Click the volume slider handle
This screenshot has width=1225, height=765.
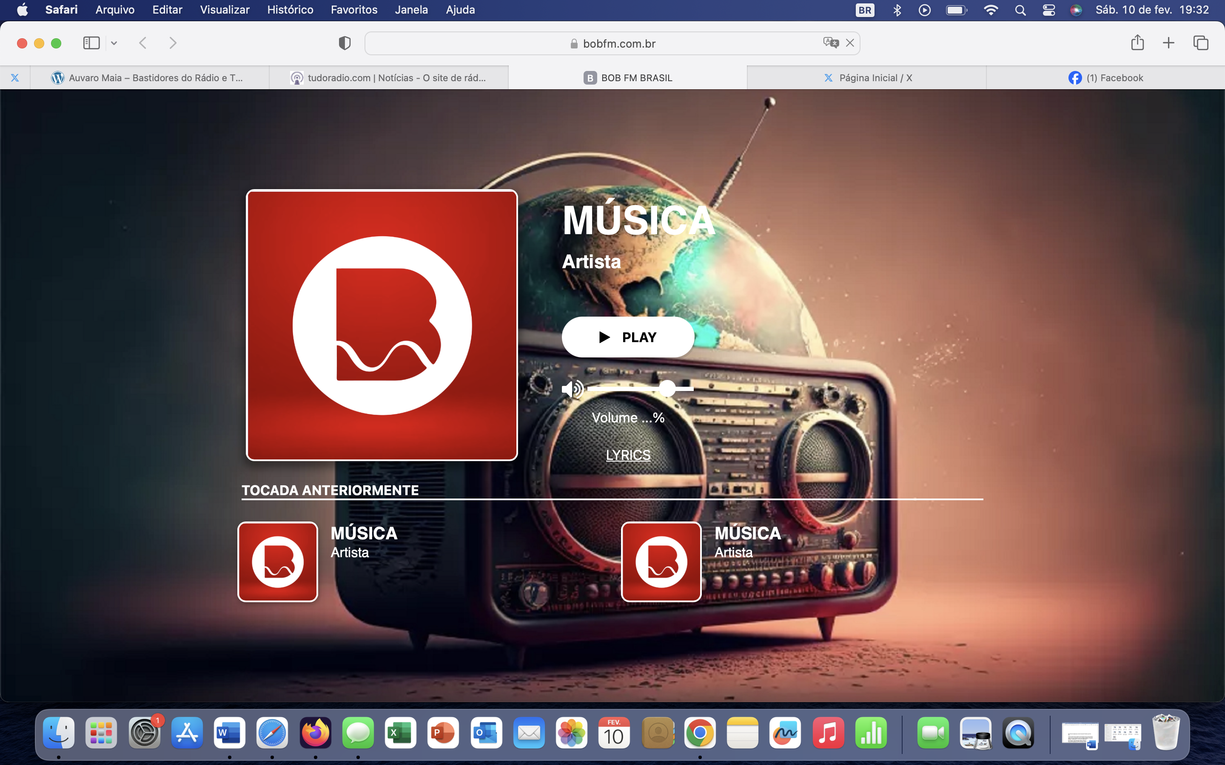667,388
